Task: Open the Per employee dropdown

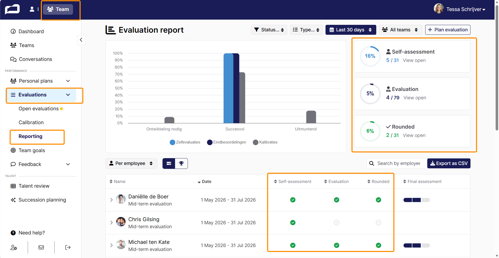Action: (131, 163)
